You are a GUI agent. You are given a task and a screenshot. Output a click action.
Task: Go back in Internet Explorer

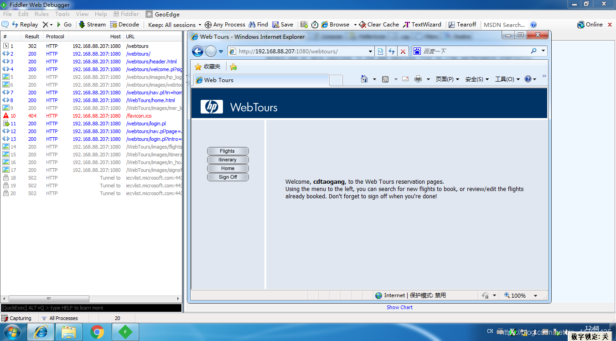[x=197, y=51]
